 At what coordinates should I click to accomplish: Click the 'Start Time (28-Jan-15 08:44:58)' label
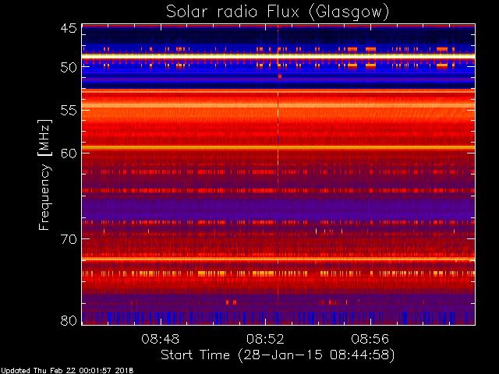(278, 355)
